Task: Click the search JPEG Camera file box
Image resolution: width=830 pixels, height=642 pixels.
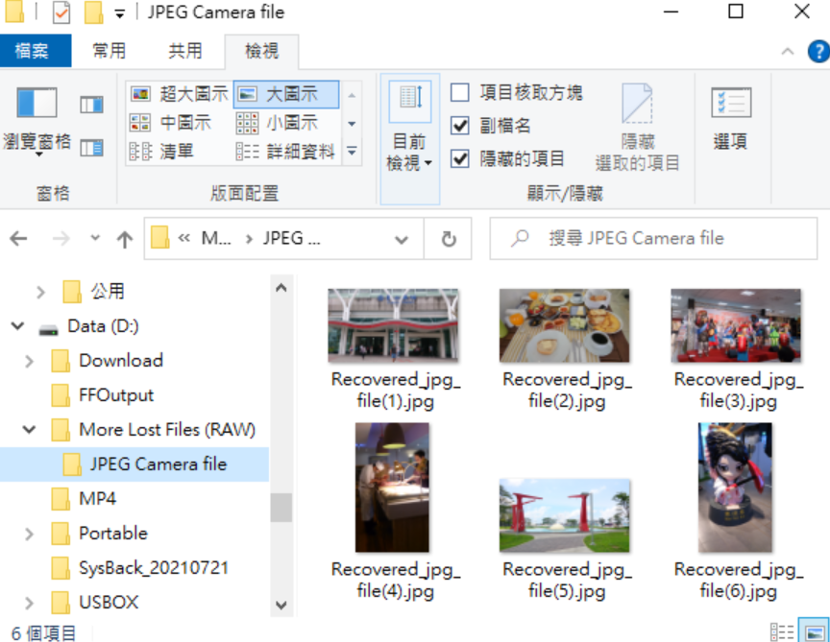Action: [x=653, y=239]
